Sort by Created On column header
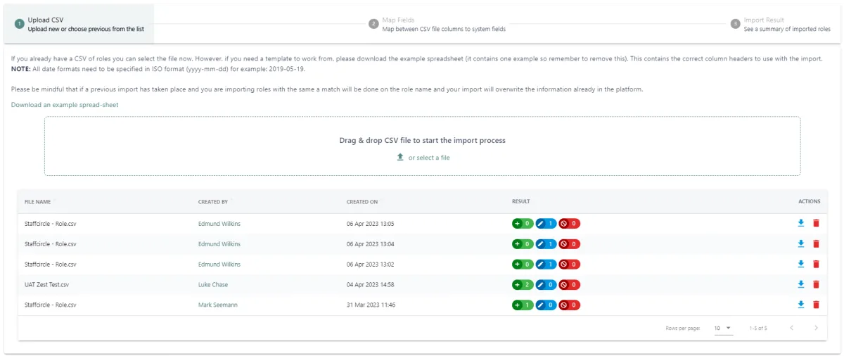Viewport: 844px width, 356px height. 362,202
